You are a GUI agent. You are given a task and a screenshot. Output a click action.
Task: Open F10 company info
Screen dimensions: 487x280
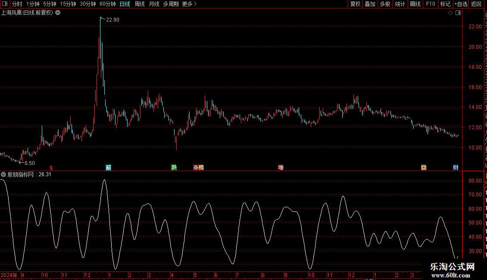[x=431, y=4]
